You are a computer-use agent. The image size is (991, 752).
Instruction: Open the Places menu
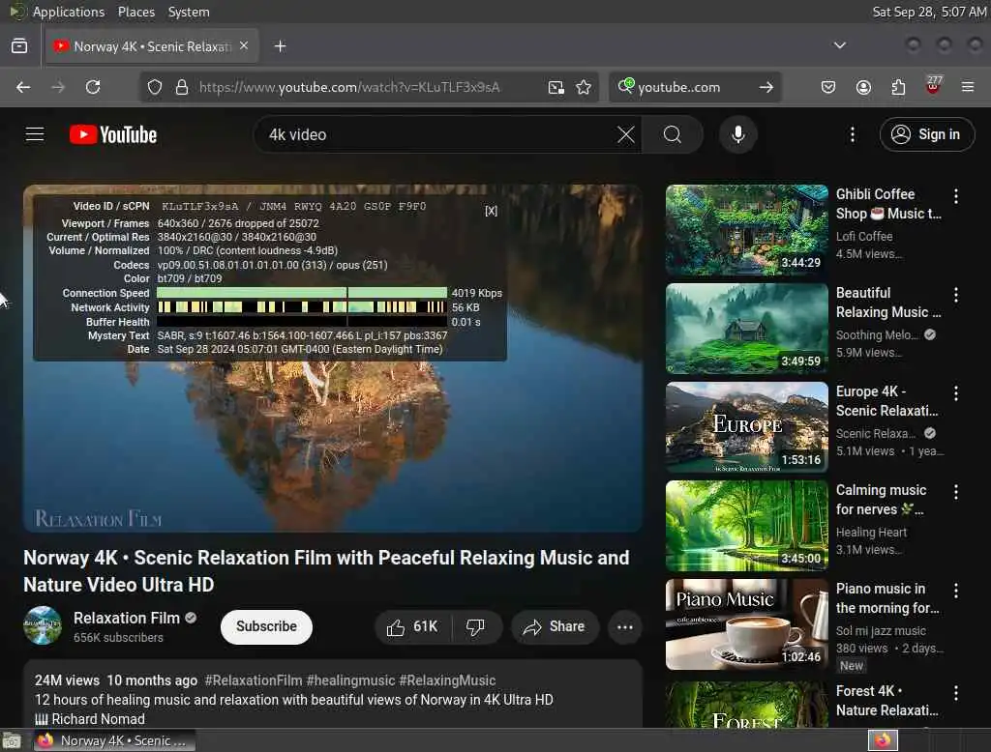click(135, 12)
